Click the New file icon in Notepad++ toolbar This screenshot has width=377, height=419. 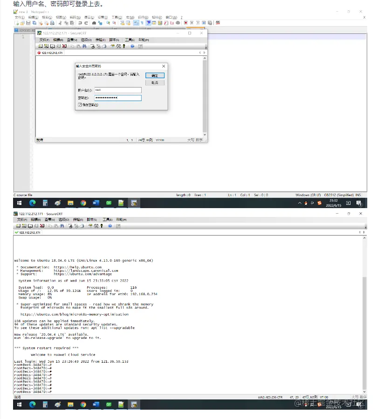click(x=17, y=23)
